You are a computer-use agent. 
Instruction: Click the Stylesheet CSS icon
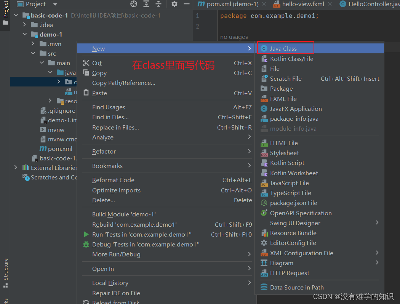[x=264, y=153]
